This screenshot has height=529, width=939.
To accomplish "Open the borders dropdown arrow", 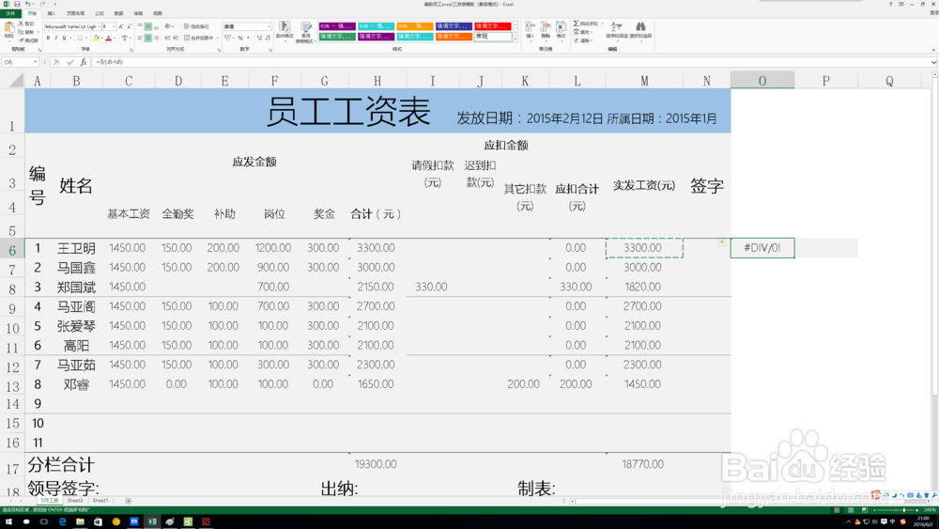I will point(86,38).
